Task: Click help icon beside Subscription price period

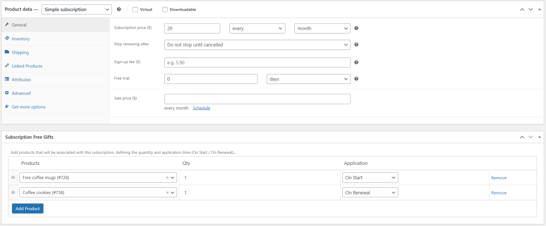Action: [x=356, y=29]
